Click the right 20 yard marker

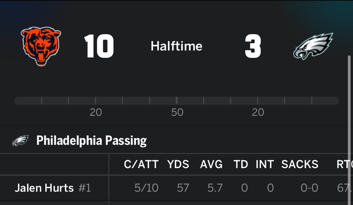tap(258, 112)
